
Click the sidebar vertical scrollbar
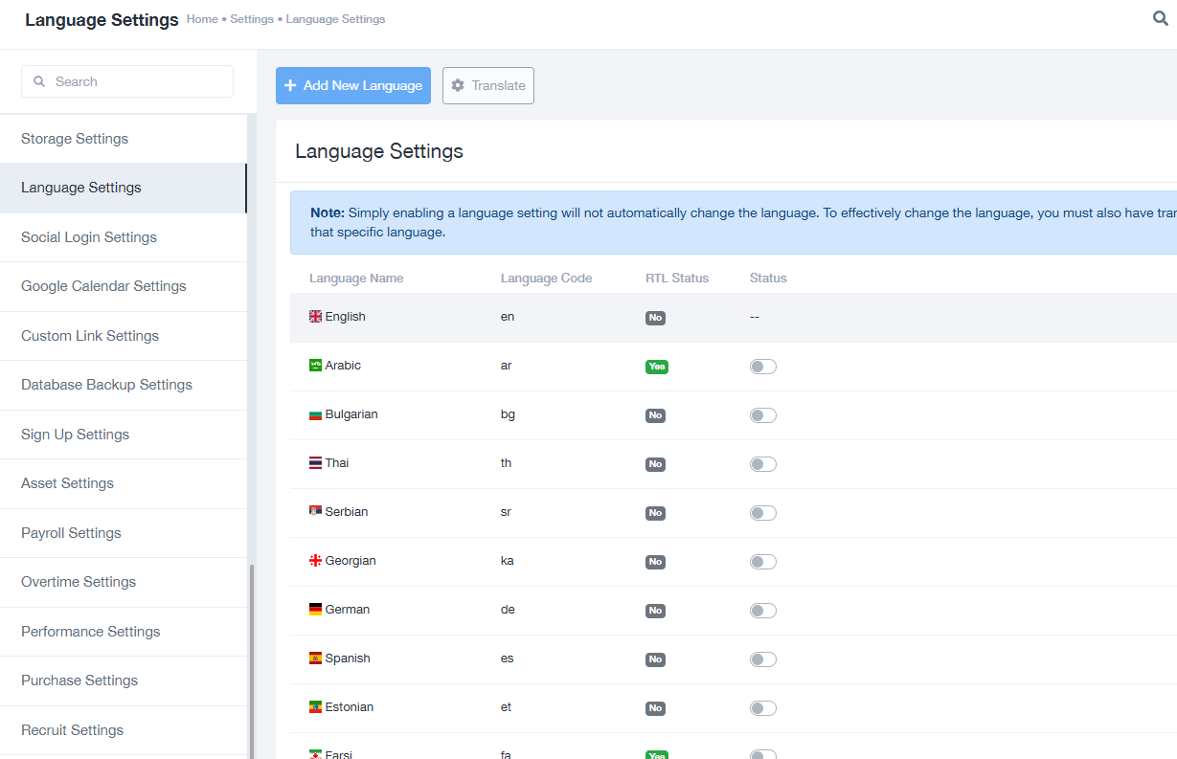[252, 660]
